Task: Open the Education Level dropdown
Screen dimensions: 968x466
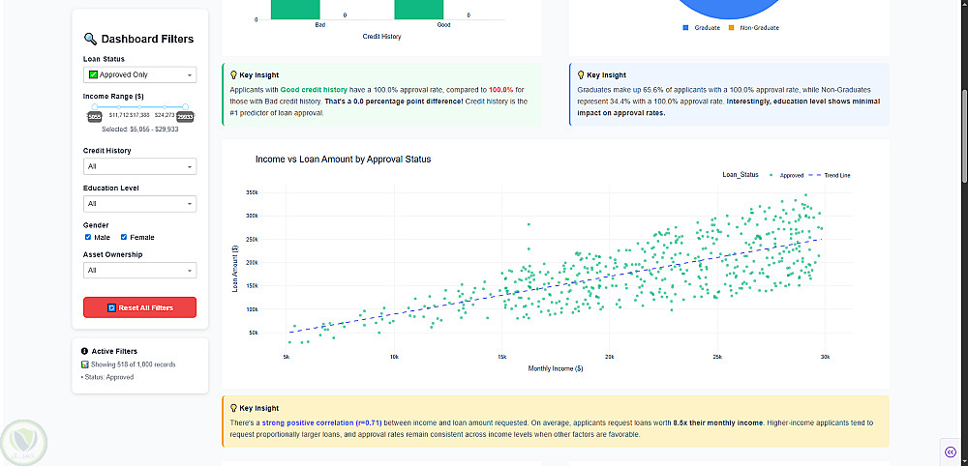Action: point(139,204)
